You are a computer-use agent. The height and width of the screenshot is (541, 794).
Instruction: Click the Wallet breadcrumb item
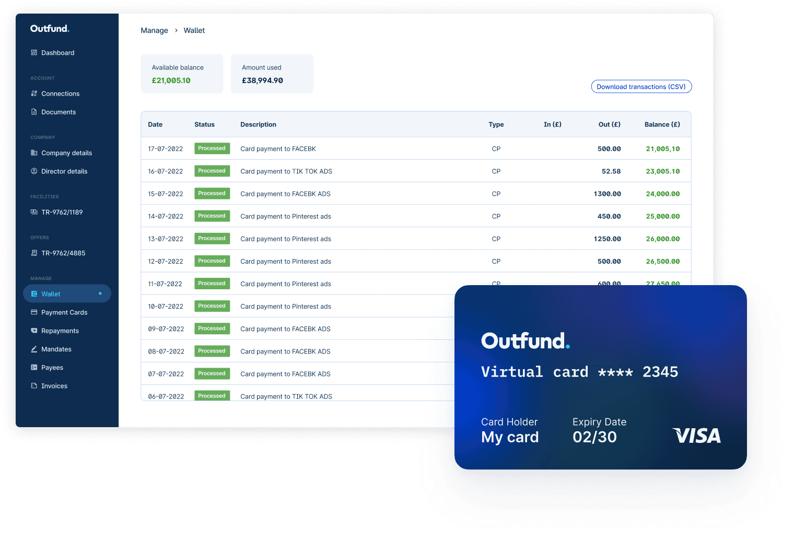[194, 30]
